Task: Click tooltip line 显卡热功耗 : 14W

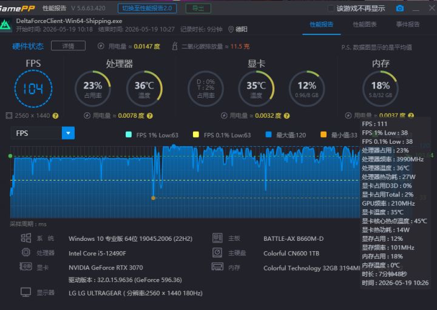Action: click(386, 230)
